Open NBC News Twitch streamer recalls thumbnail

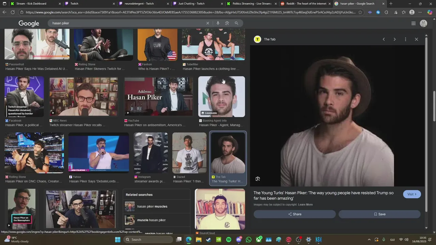pos(84,97)
